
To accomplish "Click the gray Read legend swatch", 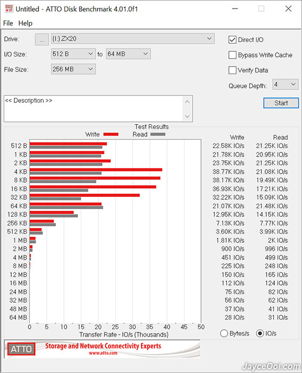I will 157,134.
